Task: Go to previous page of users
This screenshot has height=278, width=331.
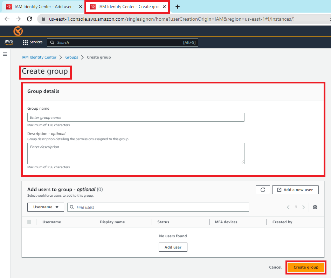Action: tap(288, 207)
